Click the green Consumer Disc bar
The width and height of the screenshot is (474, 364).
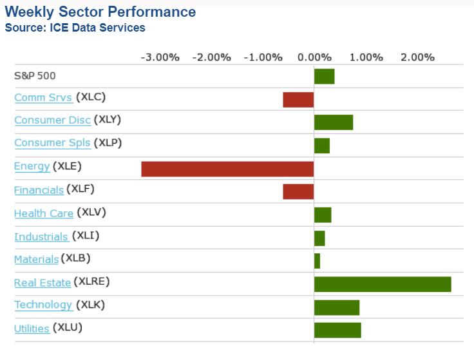click(334, 122)
